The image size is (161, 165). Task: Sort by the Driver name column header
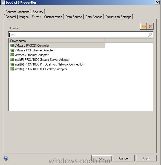tap(57, 41)
